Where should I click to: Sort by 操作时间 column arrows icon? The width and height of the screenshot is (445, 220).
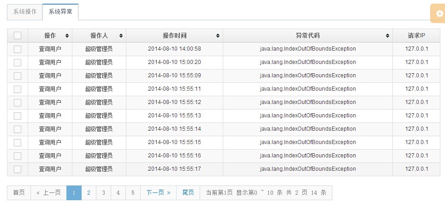pyautogui.click(x=218, y=36)
